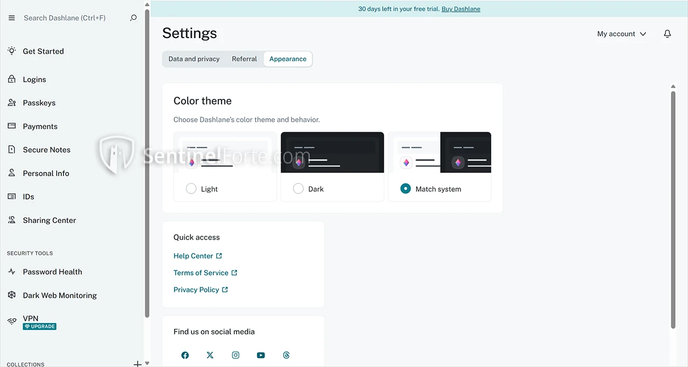The image size is (688, 367).
Task: Open the notifications bell
Action: [667, 34]
